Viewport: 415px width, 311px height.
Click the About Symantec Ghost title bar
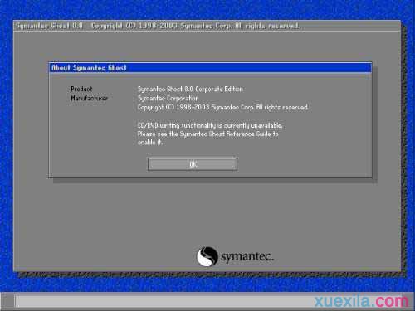(211, 68)
